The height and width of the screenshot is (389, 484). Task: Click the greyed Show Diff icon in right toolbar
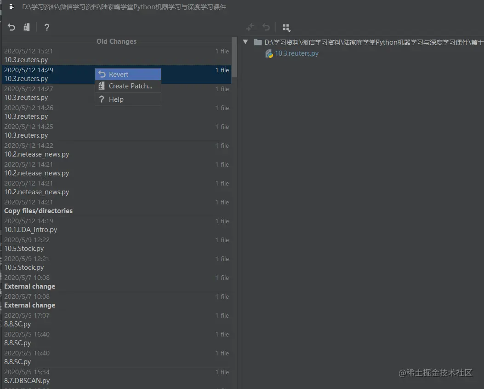point(250,27)
